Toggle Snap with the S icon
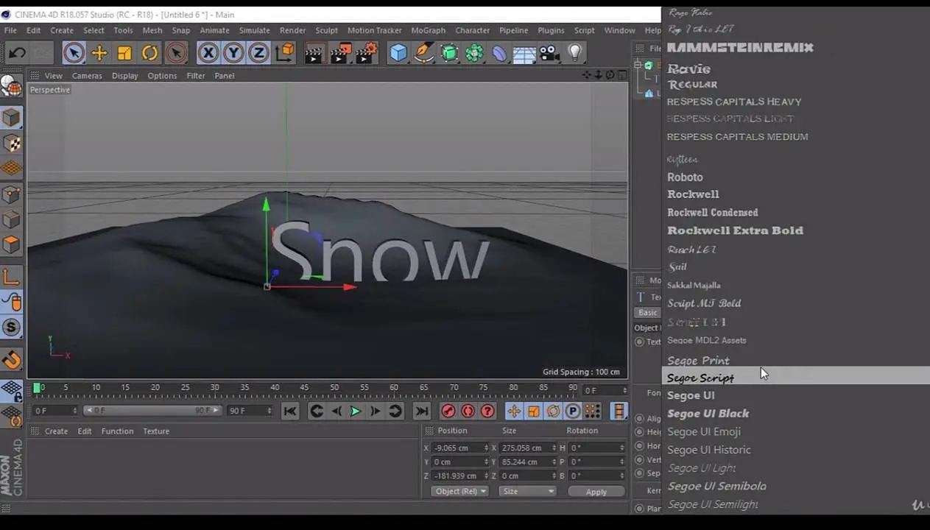Viewport: 930px width, 530px height. pos(11,328)
